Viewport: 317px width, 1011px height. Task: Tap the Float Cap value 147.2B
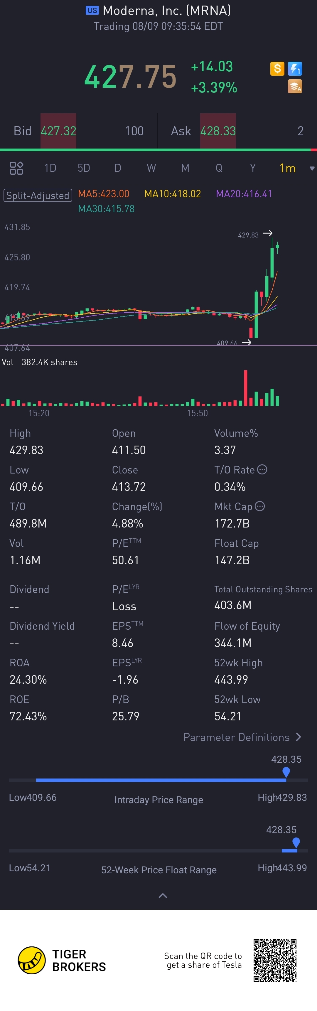pos(232,560)
